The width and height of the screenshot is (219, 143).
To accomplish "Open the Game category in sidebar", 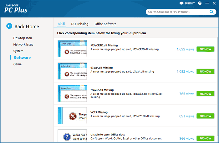I will pyautogui.click(x=18, y=64).
